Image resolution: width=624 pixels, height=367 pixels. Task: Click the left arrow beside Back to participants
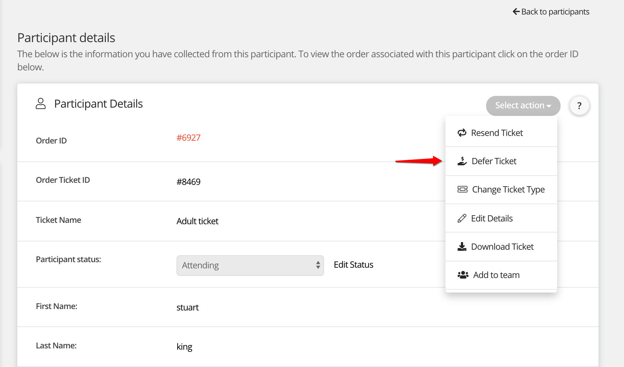(516, 12)
